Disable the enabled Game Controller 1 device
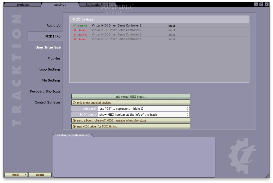273x183 pixels. pos(82,25)
